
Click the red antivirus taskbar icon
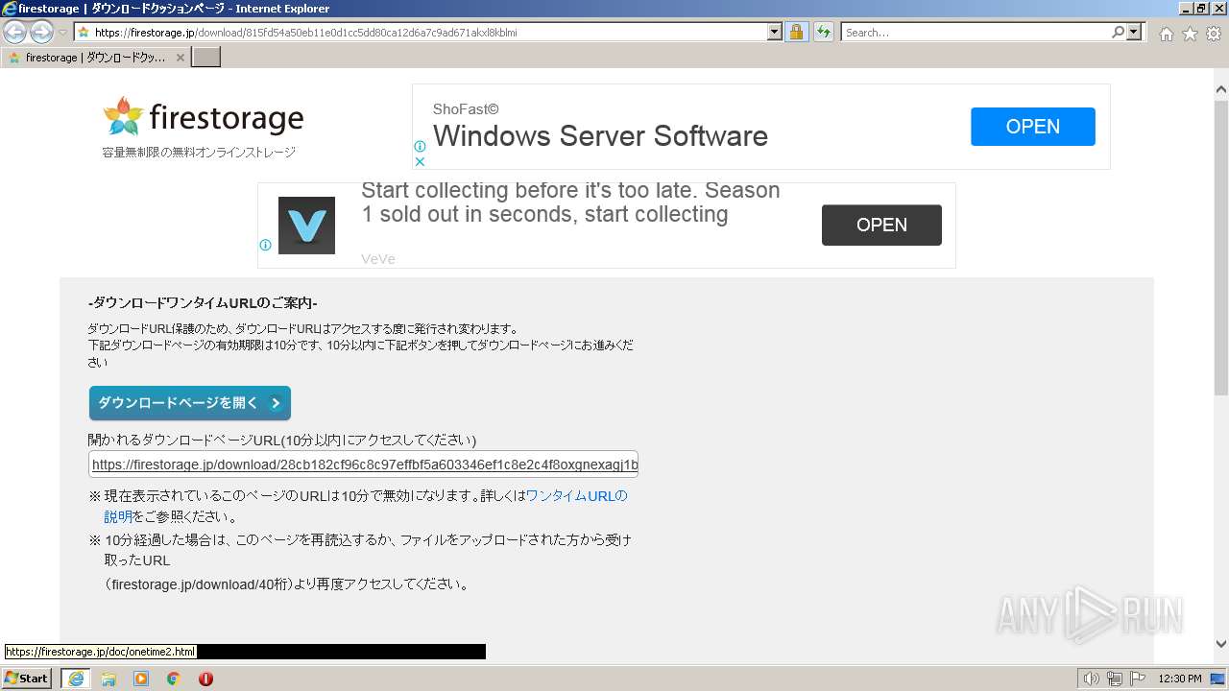[205, 679]
